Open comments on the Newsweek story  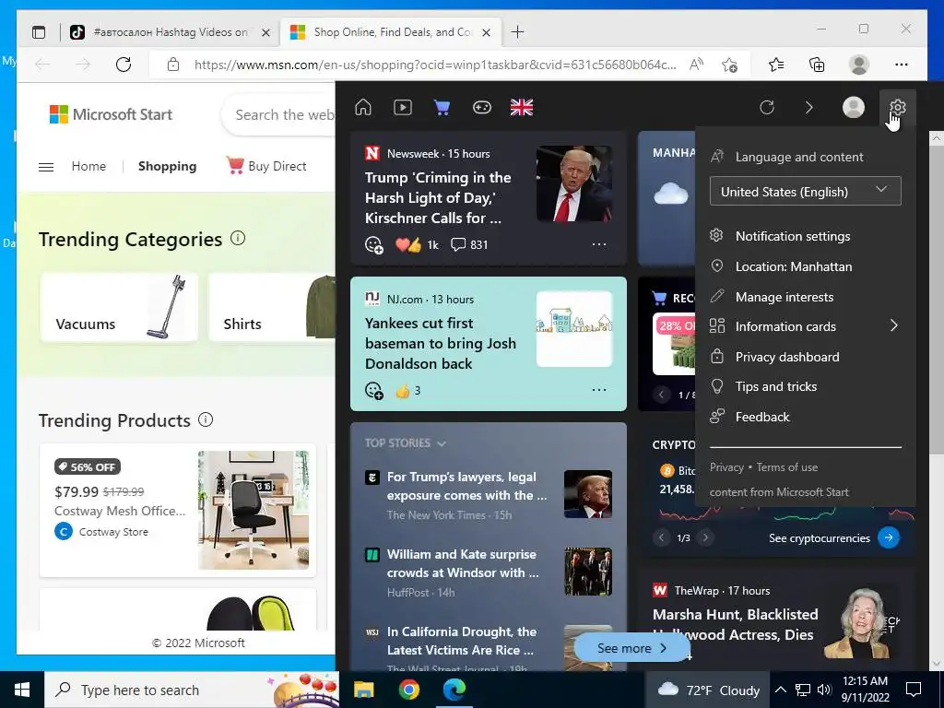[469, 244]
